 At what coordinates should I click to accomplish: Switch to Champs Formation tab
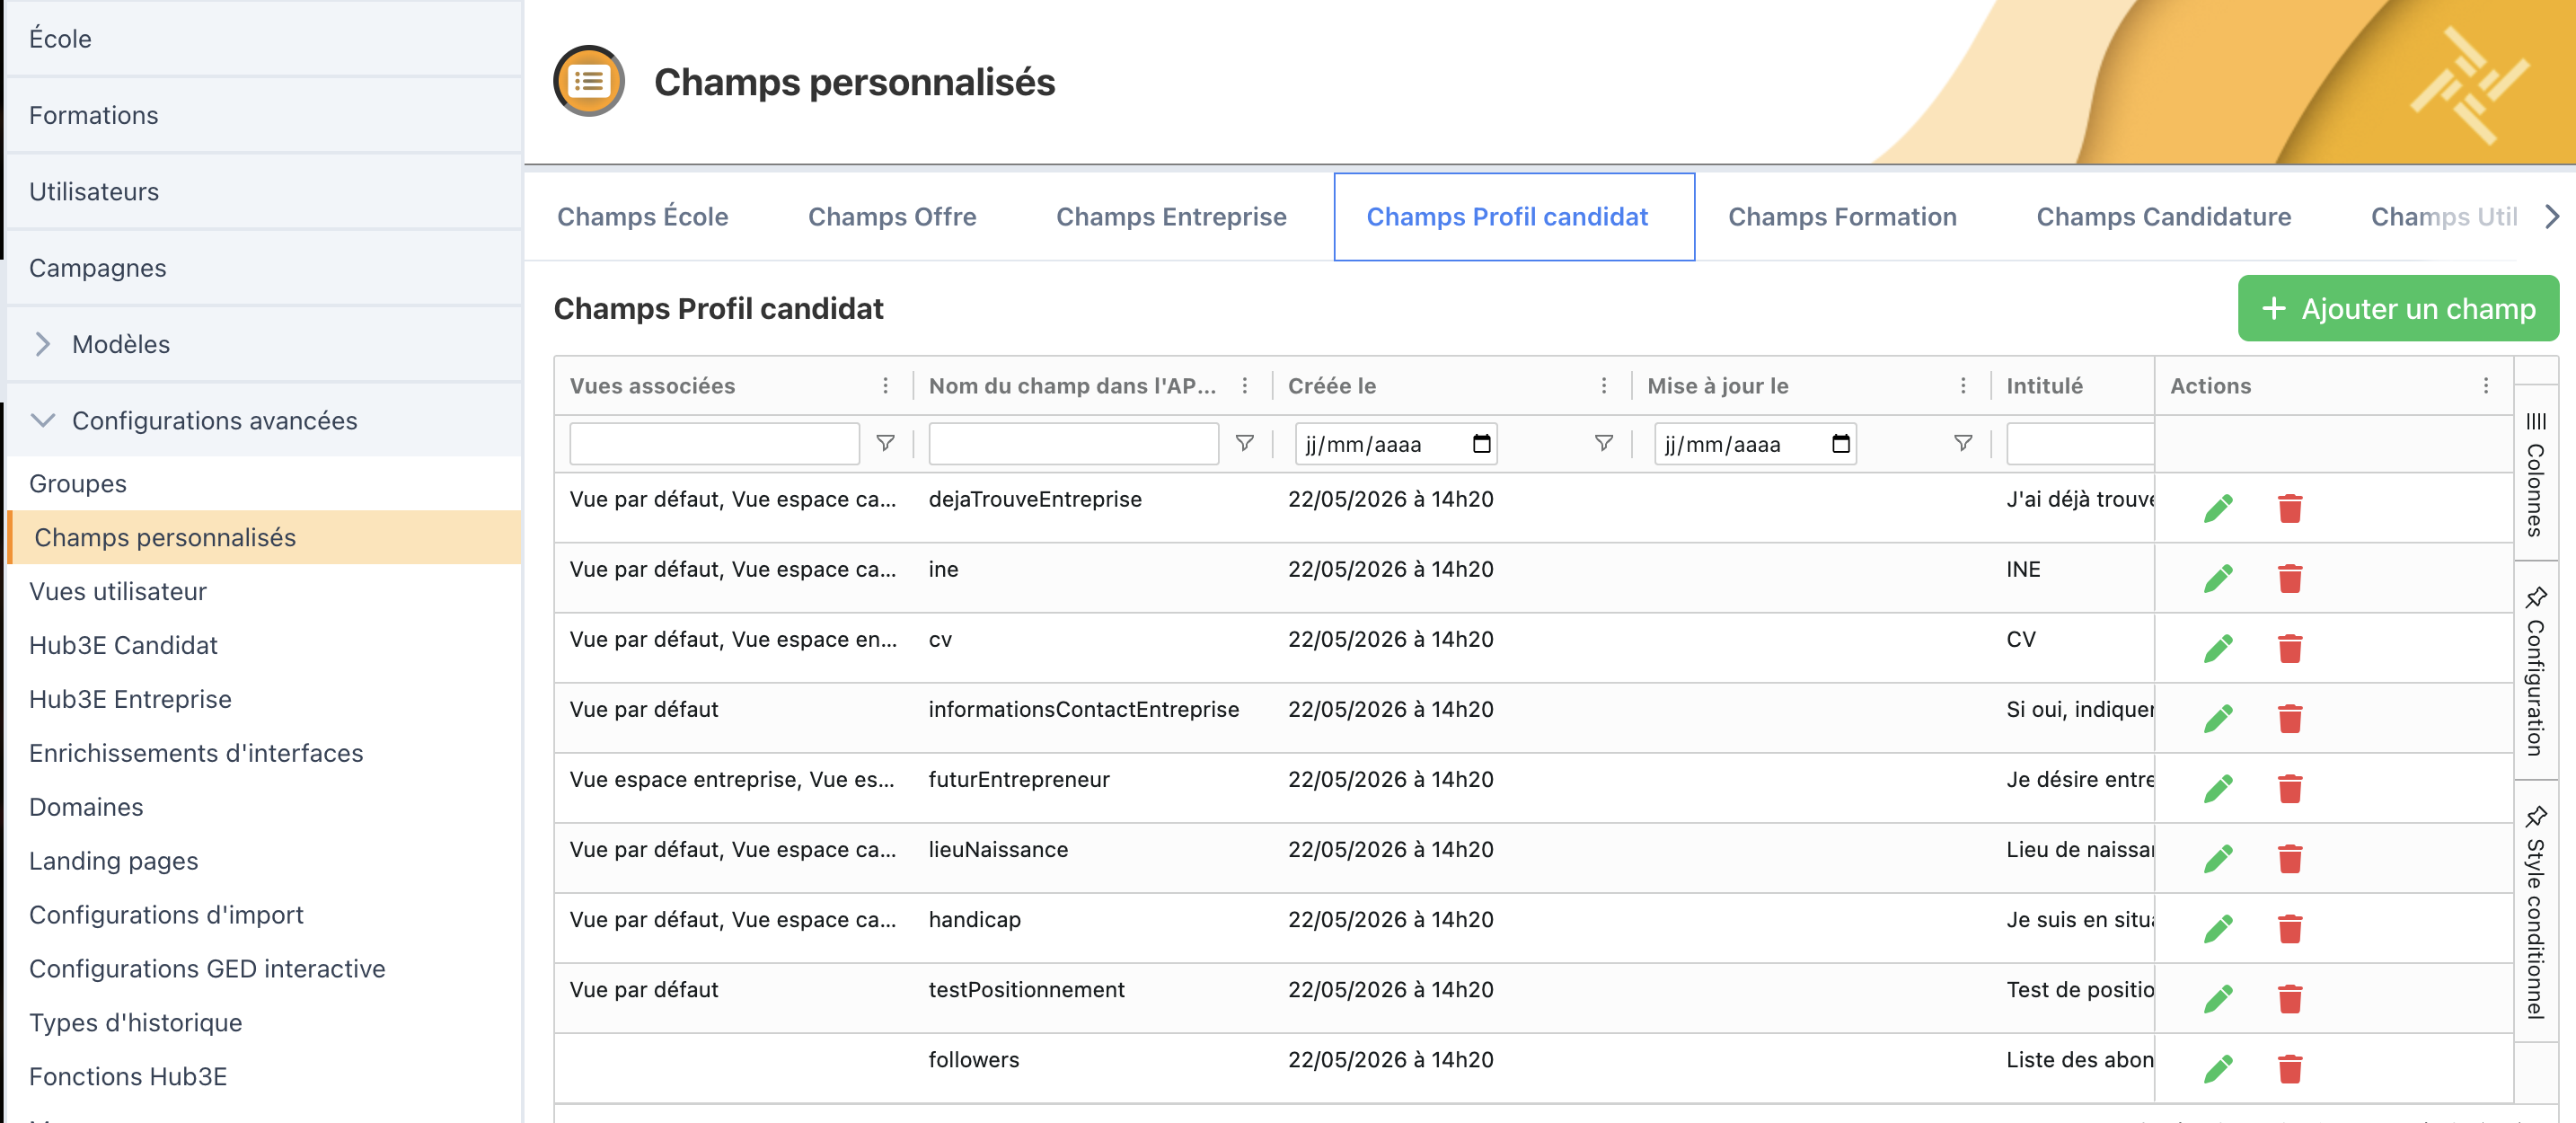1842,217
